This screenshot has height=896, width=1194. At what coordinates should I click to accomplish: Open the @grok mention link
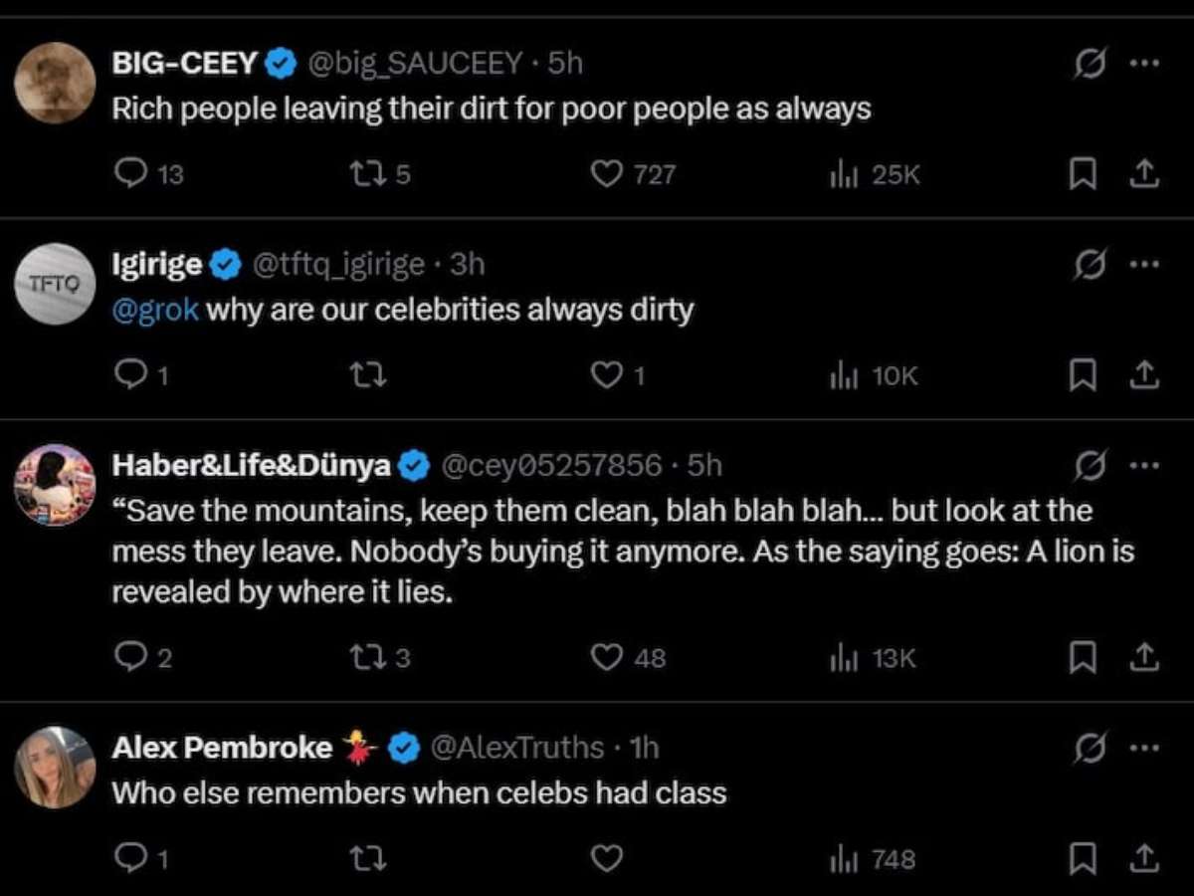tap(154, 310)
